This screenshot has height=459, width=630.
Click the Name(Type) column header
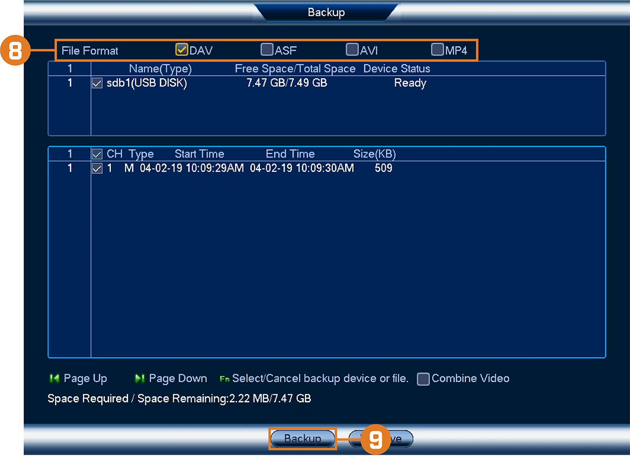160,69
